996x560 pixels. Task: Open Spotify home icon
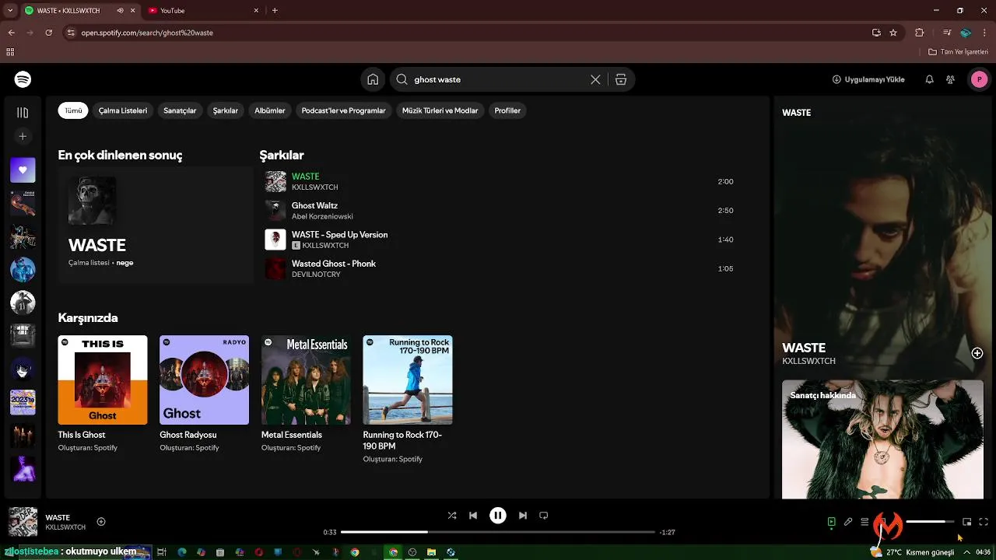(373, 79)
